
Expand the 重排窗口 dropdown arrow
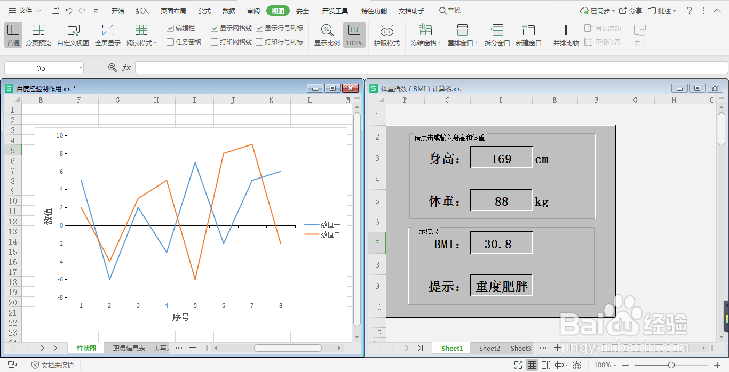pos(476,43)
